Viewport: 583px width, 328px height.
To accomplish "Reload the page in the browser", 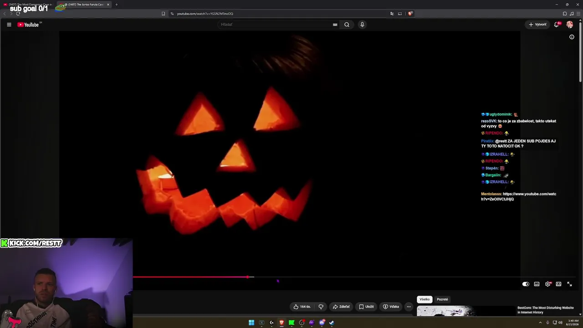I will (x=18, y=14).
